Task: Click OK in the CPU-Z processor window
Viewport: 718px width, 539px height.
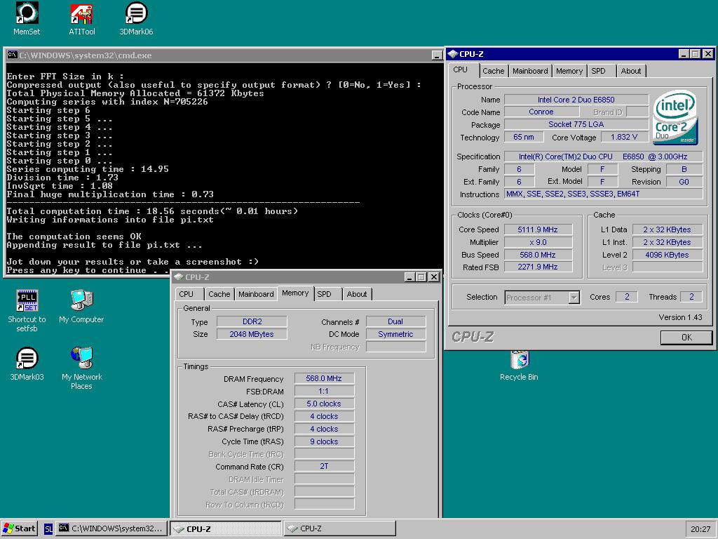Action: (686, 338)
